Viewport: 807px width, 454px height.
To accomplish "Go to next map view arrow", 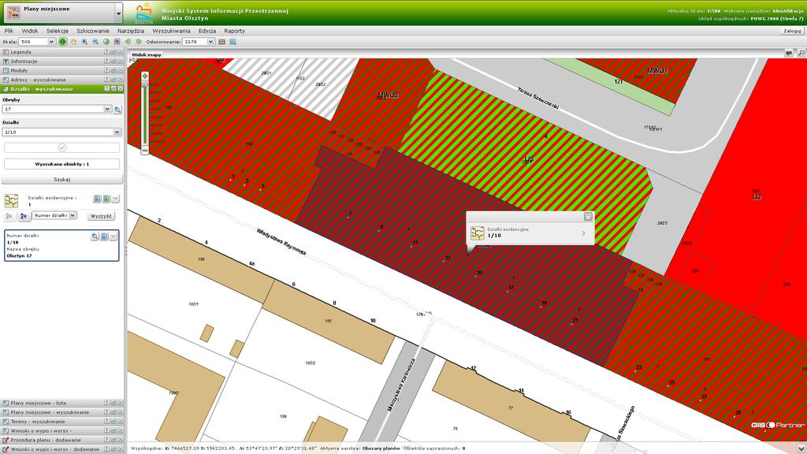I will [139, 42].
